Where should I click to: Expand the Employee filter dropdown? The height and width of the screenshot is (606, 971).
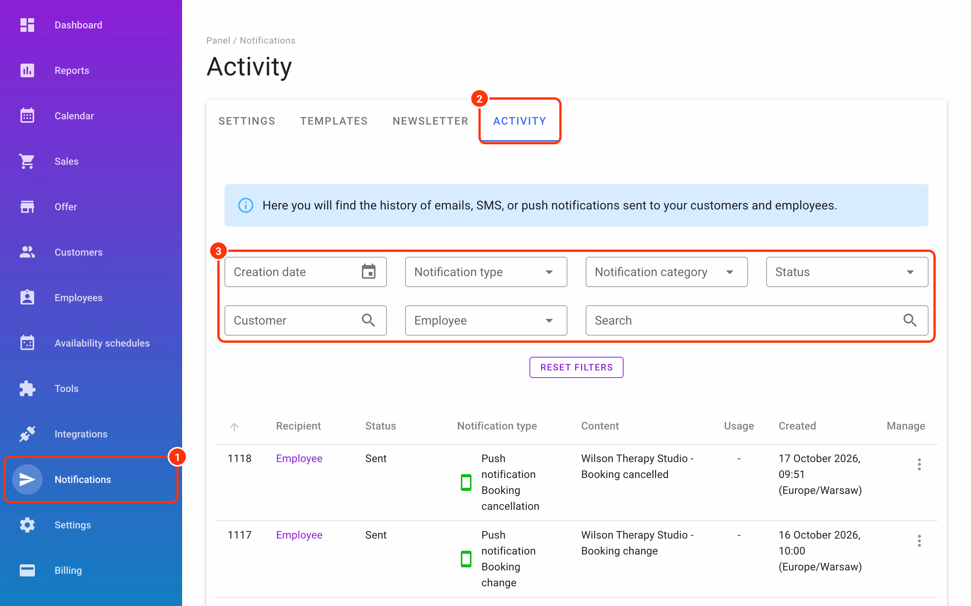coord(486,320)
